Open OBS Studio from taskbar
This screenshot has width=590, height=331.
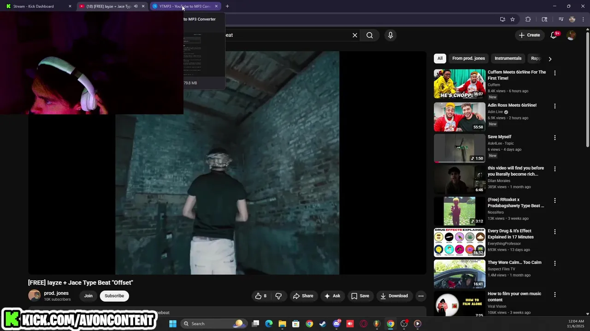pyautogui.click(x=404, y=324)
